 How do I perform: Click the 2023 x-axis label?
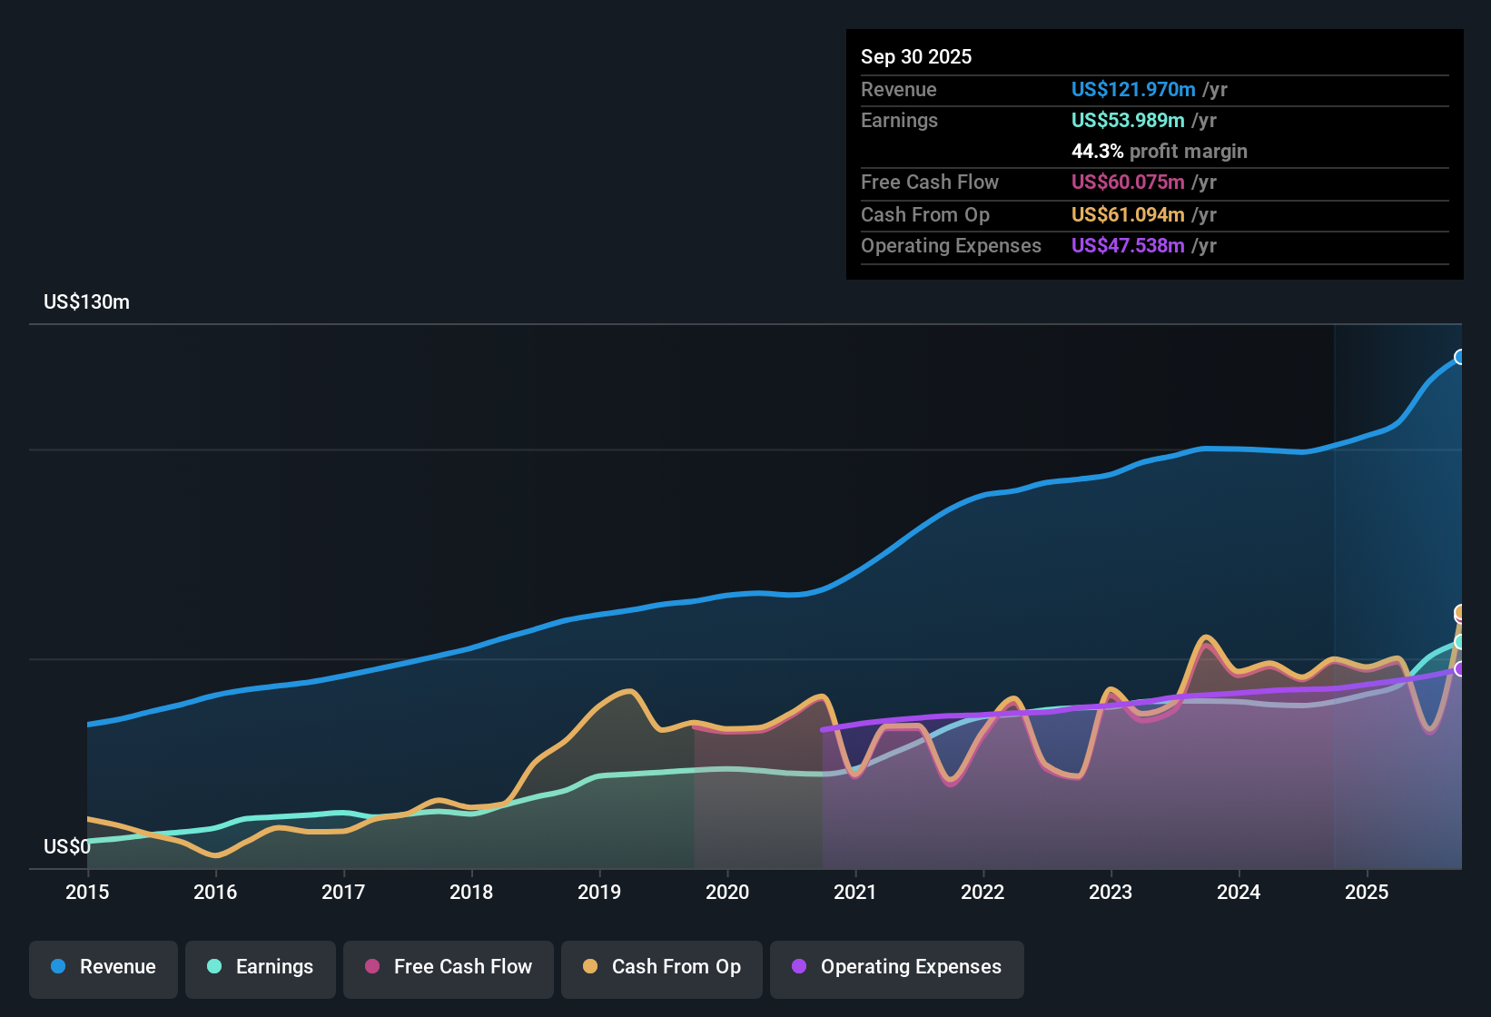click(1111, 892)
